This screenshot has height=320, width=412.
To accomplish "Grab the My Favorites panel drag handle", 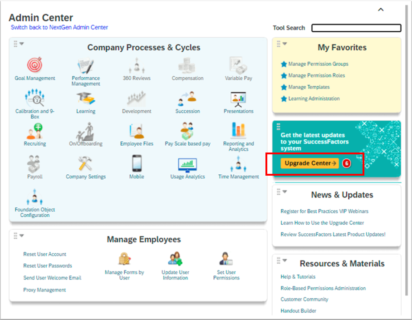I will pos(279,44).
